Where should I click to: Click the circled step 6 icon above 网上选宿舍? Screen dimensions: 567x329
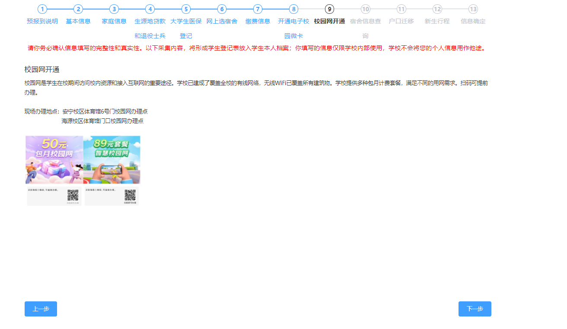tap(221, 8)
